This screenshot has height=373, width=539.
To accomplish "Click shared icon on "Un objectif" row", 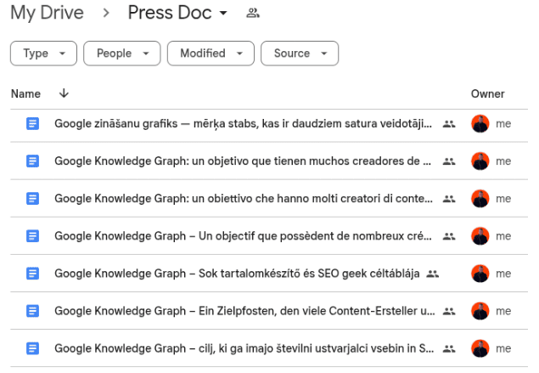I will (449, 236).
